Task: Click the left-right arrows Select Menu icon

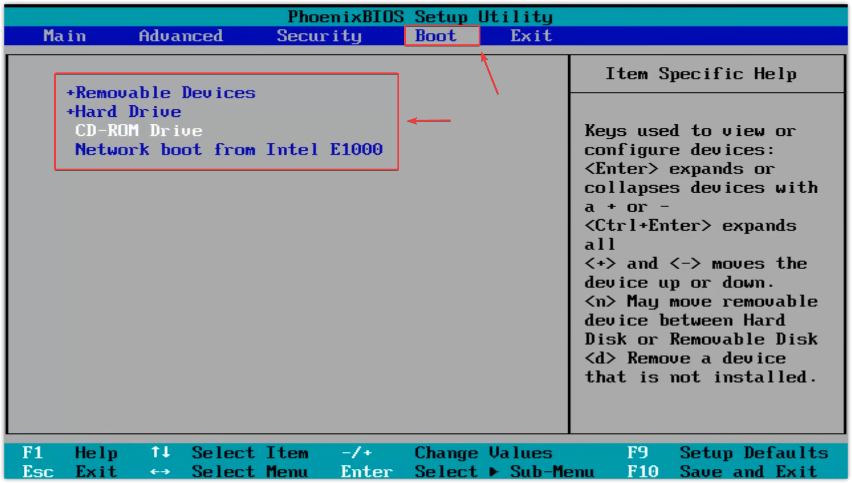Action: tap(160, 472)
